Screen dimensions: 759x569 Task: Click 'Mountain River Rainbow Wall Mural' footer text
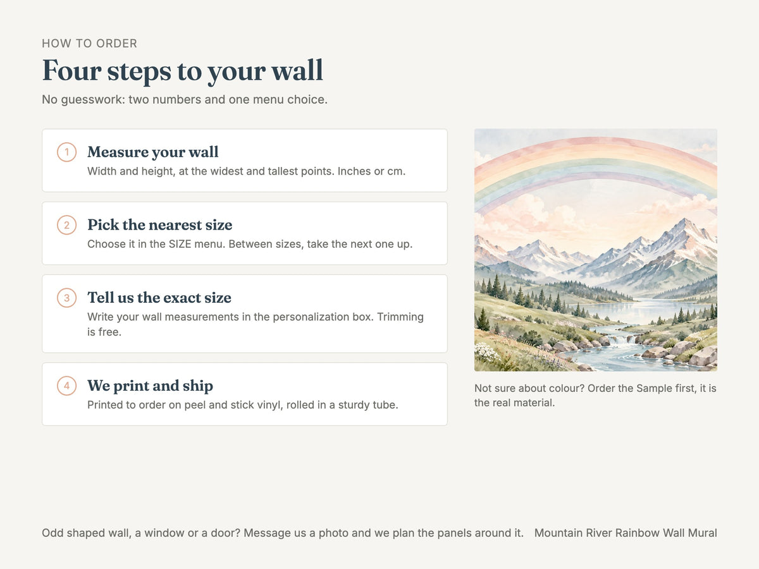(626, 533)
